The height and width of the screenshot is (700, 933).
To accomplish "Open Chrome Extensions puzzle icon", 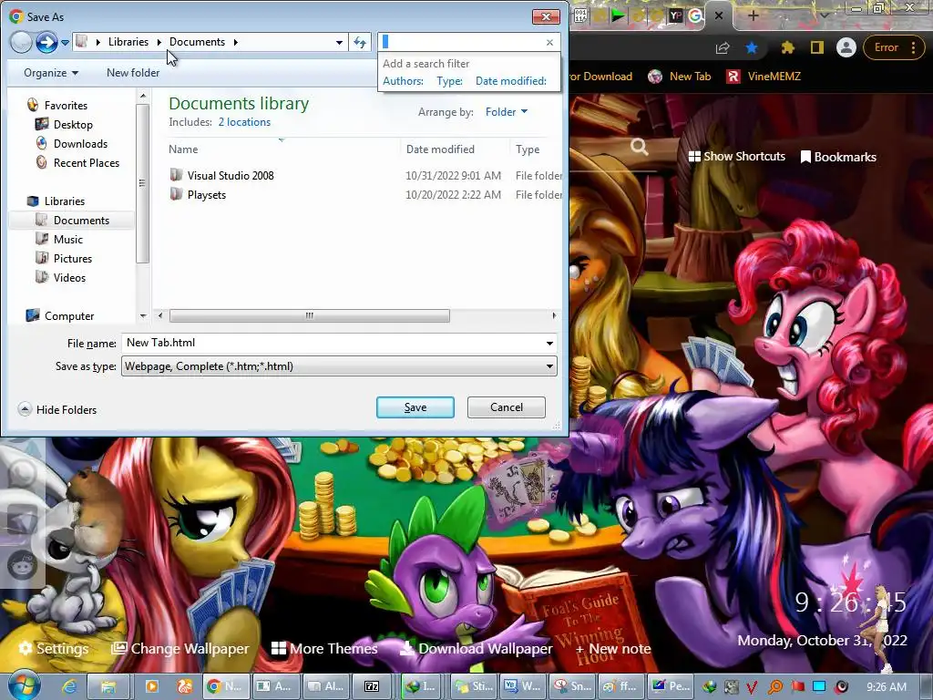I will tap(788, 47).
